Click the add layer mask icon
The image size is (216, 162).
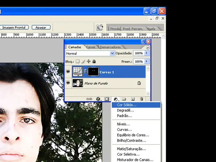click(x=107, y=99)
